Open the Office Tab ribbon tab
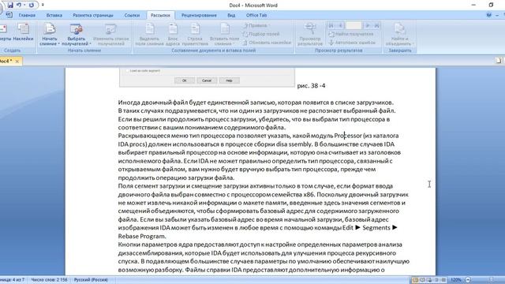The height and width of the screenshot is (284, 505). pos(256,15)
